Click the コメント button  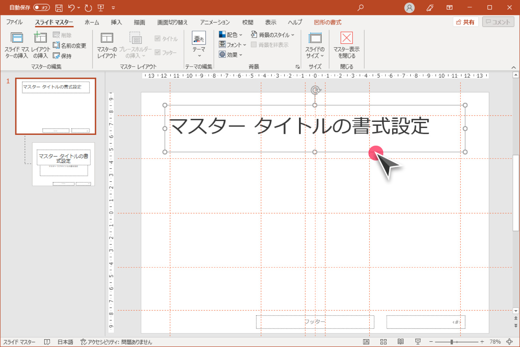498,22
